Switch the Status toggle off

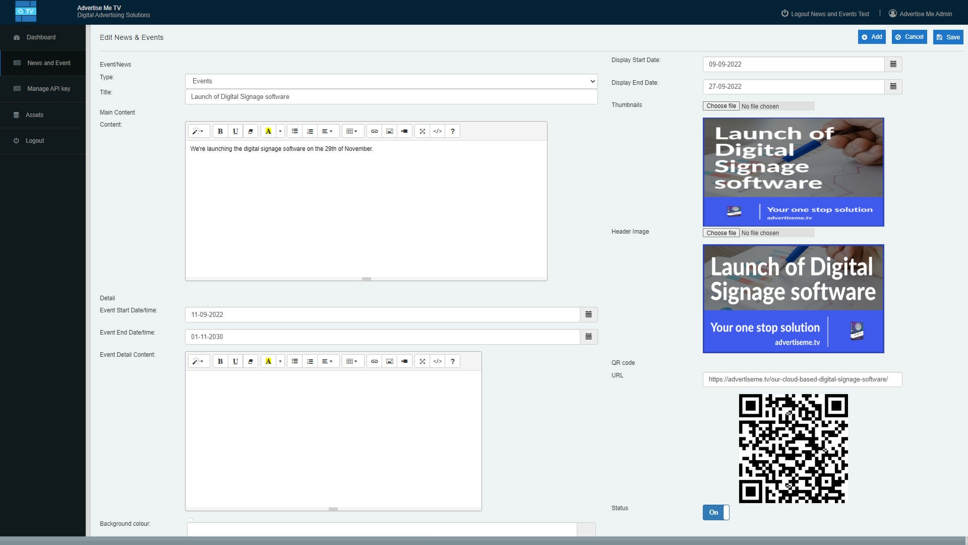[x=715, y=512]
